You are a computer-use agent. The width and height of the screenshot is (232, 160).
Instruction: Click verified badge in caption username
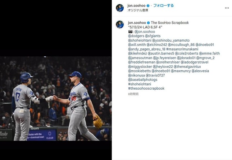(x=149, y=23)
